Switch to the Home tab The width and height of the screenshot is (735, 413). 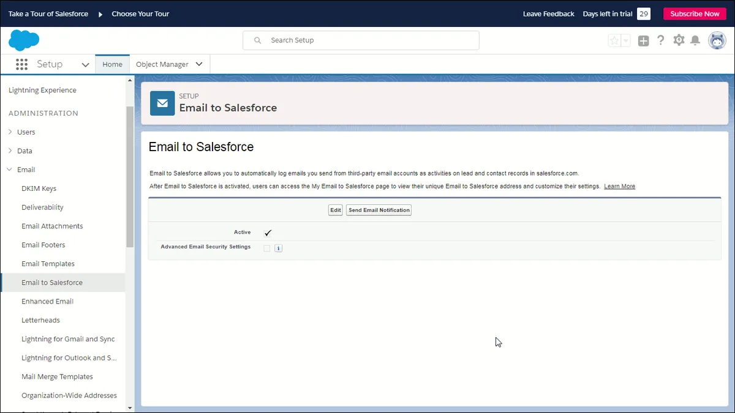click(x=112, y=64)
